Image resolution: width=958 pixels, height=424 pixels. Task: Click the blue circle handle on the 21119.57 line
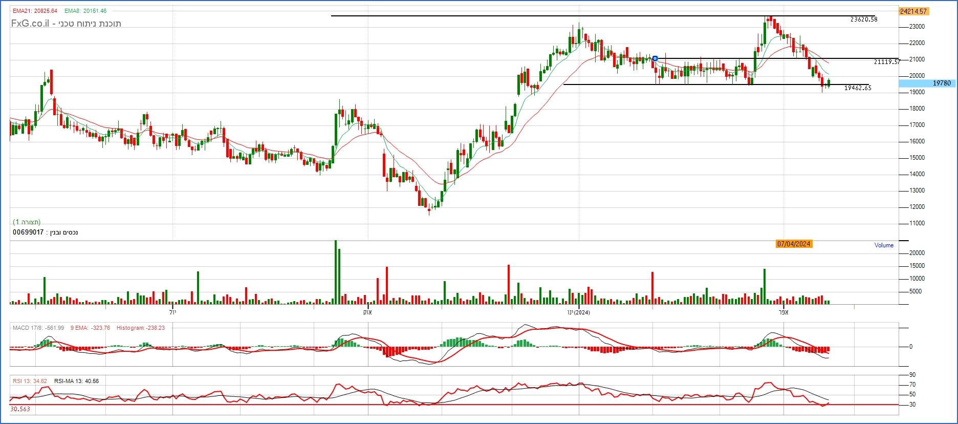coord(655,58)
